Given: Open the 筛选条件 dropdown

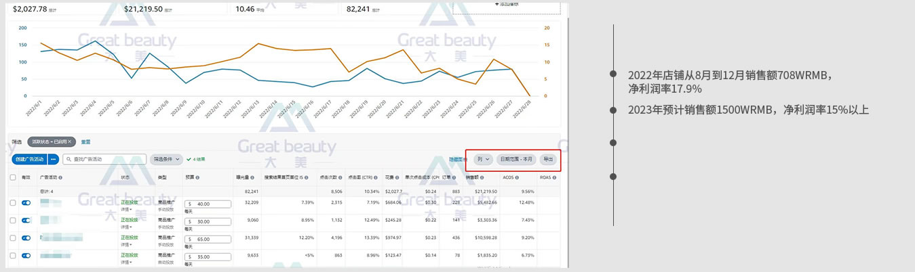Looking at the screenshot, I should 166,160.
